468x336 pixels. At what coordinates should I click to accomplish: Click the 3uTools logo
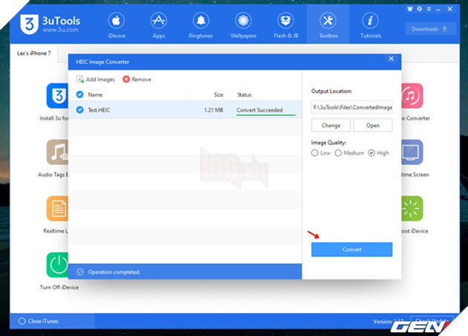(x=51, y=24)
